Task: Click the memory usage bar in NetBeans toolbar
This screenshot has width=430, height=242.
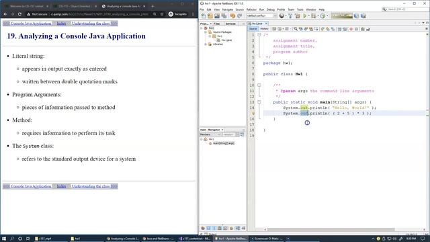Action: tap(342, 16)
